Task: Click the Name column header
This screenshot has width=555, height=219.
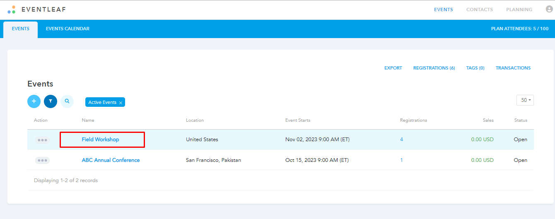Action: pos(88,120)
